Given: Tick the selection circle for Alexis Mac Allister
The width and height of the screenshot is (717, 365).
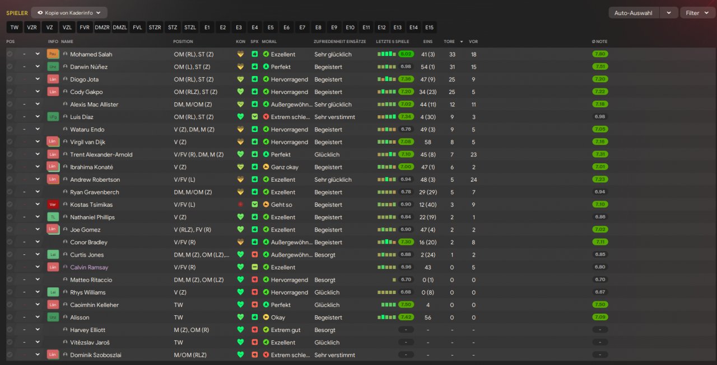Looking at the screenshot, I should [x=10, y=105].
